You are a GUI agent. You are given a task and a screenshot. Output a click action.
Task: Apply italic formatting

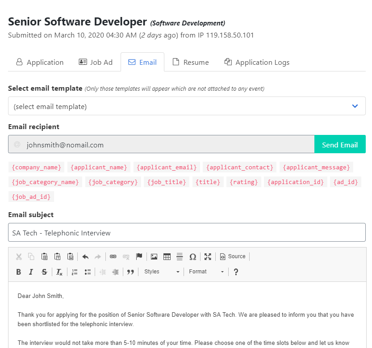pyautogui.click(x=31, y=272)
